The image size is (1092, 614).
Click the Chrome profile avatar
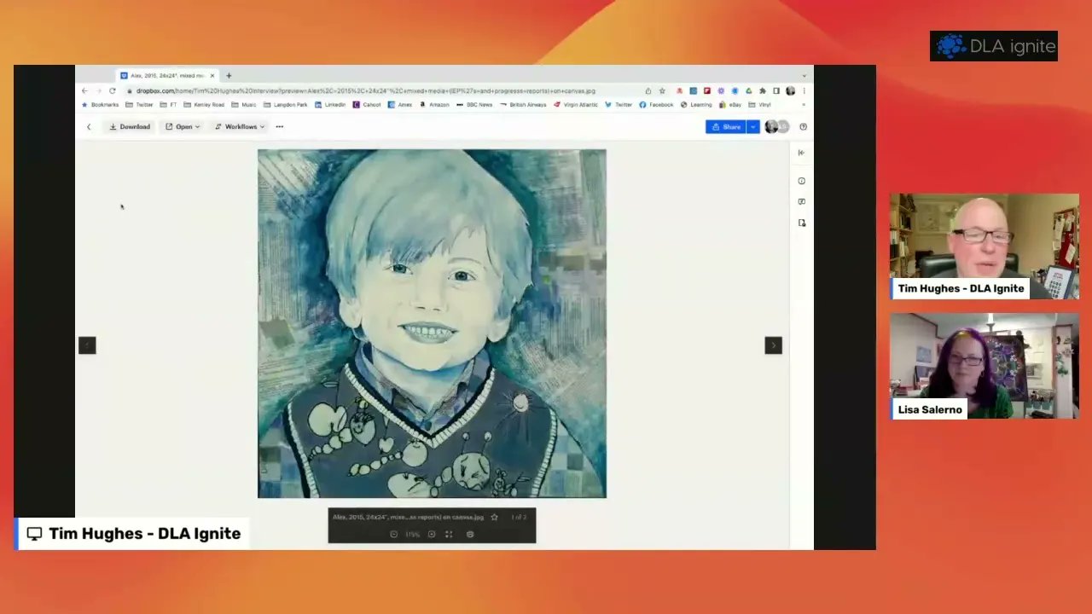coord(791,90)
